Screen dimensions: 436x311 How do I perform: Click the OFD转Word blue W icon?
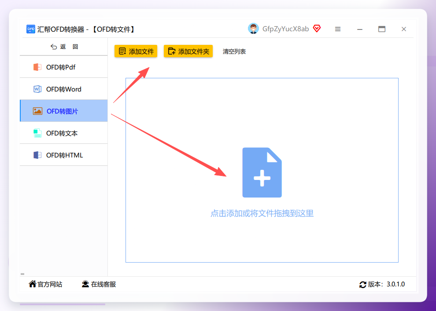click(37, 89)
